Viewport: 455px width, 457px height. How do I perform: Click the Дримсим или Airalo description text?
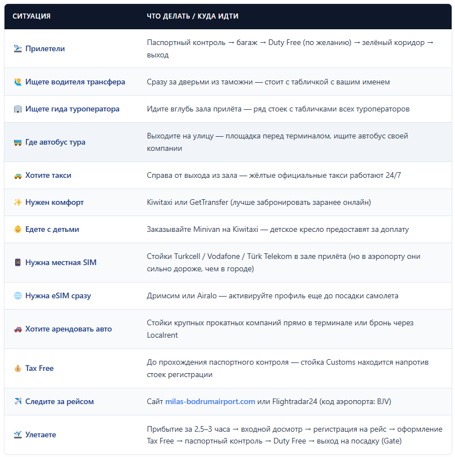272,296
